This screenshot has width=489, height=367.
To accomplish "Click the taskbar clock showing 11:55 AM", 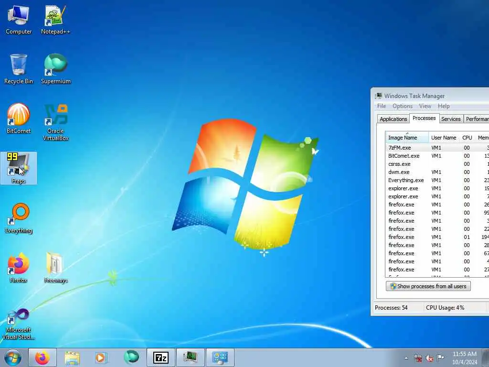I will point(464,358).
